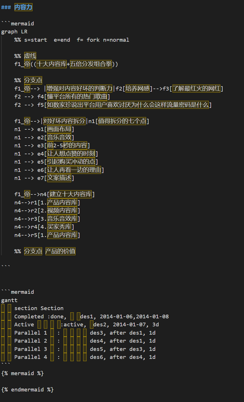Screen dimensions: 244x402
Task: Click the heading text 内容力
Action: pos(23,7)
